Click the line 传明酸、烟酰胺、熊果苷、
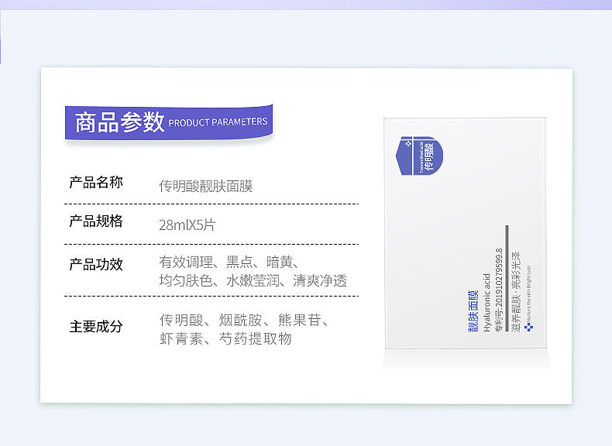The height and width of the screenshot is (446, 612). (x=245, y=321)
